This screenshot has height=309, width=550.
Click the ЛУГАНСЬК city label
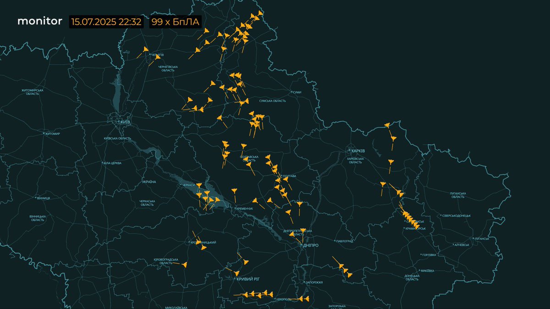coord(482,239)
